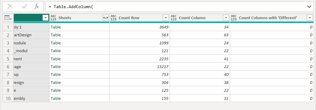Expand the Sheets column with the double-arrow icon
316x110 pixels.
pyautogui.click(x=106, y=18)
